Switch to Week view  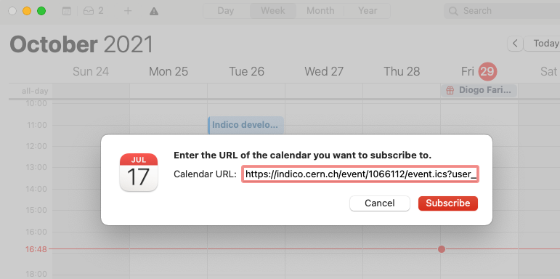pyautogui.click(x=273, y=11)
